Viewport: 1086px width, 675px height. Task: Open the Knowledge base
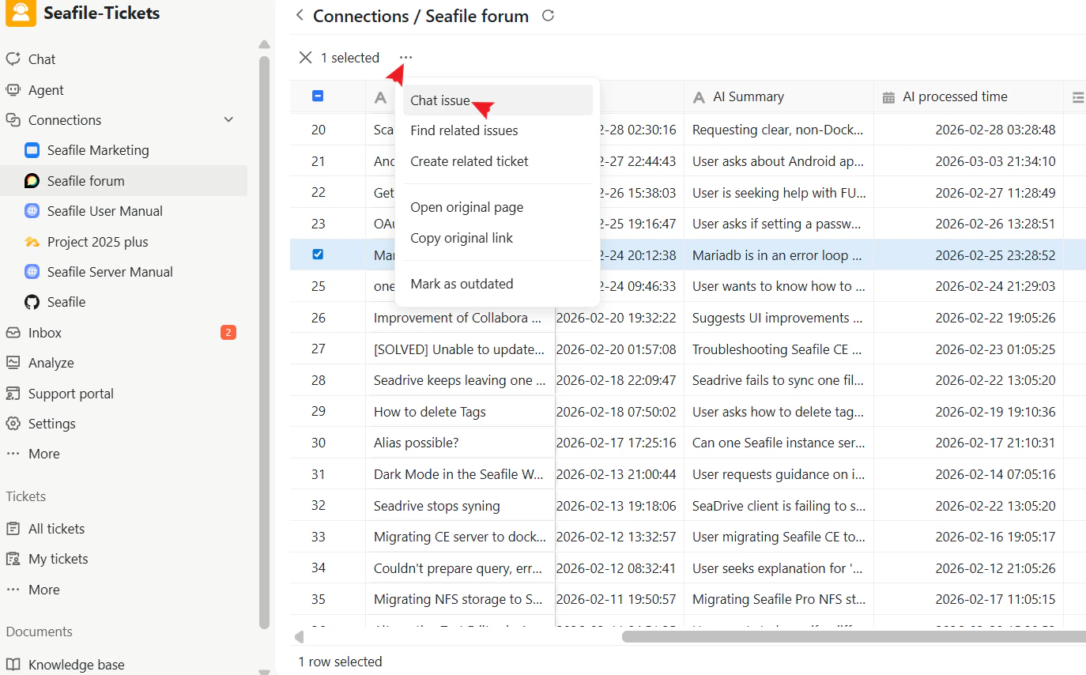[76, 665]
